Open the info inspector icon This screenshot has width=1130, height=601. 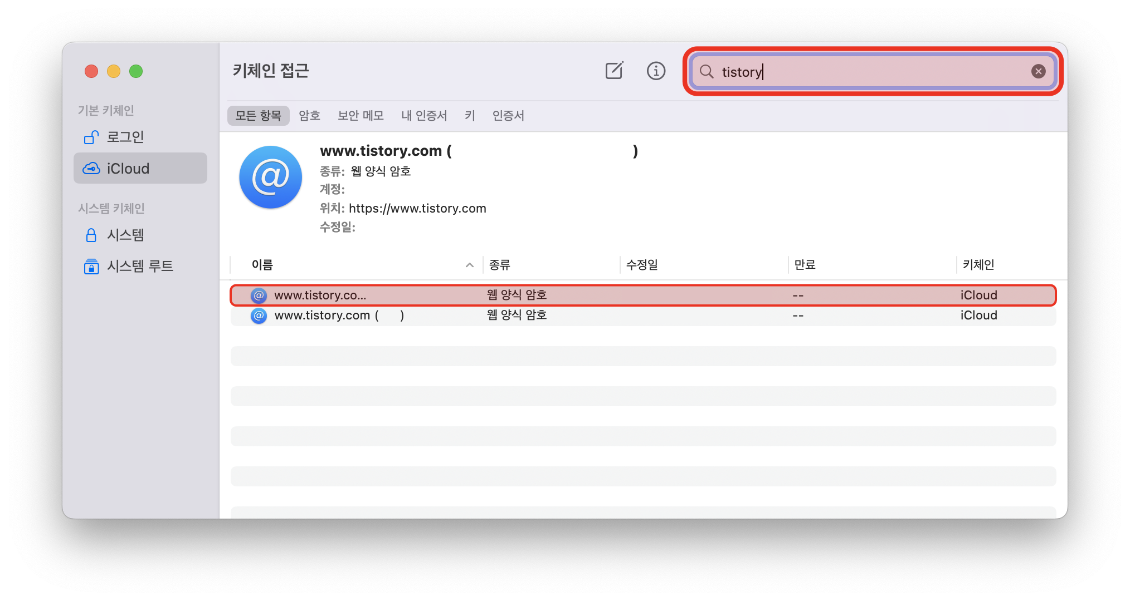point(656,71)
